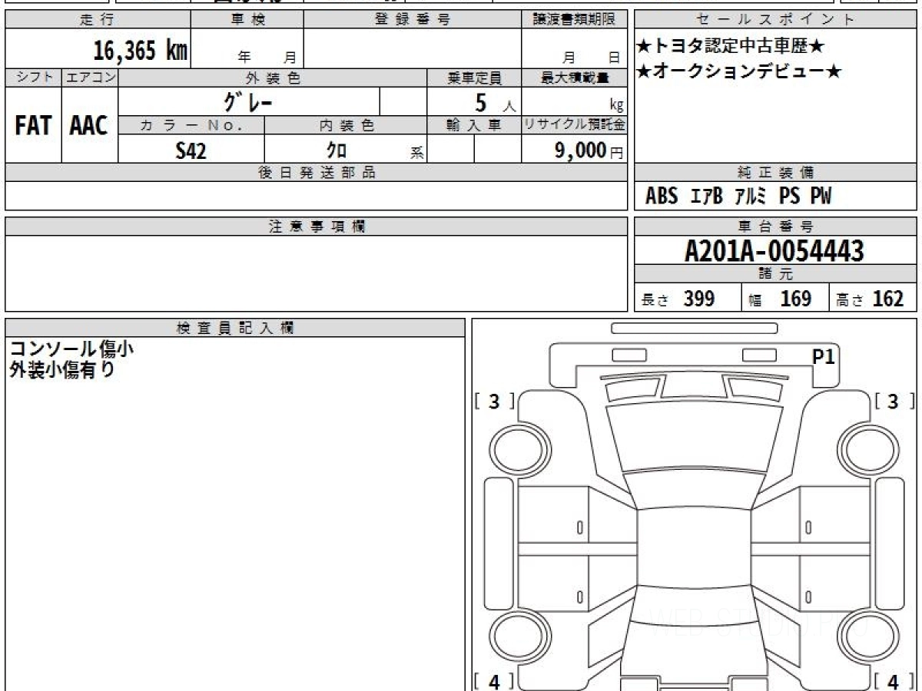Image resolution: width=922 pixels, height=691 pixels.
Task: Click the interior color value クロ
Action: pos(336,150)
